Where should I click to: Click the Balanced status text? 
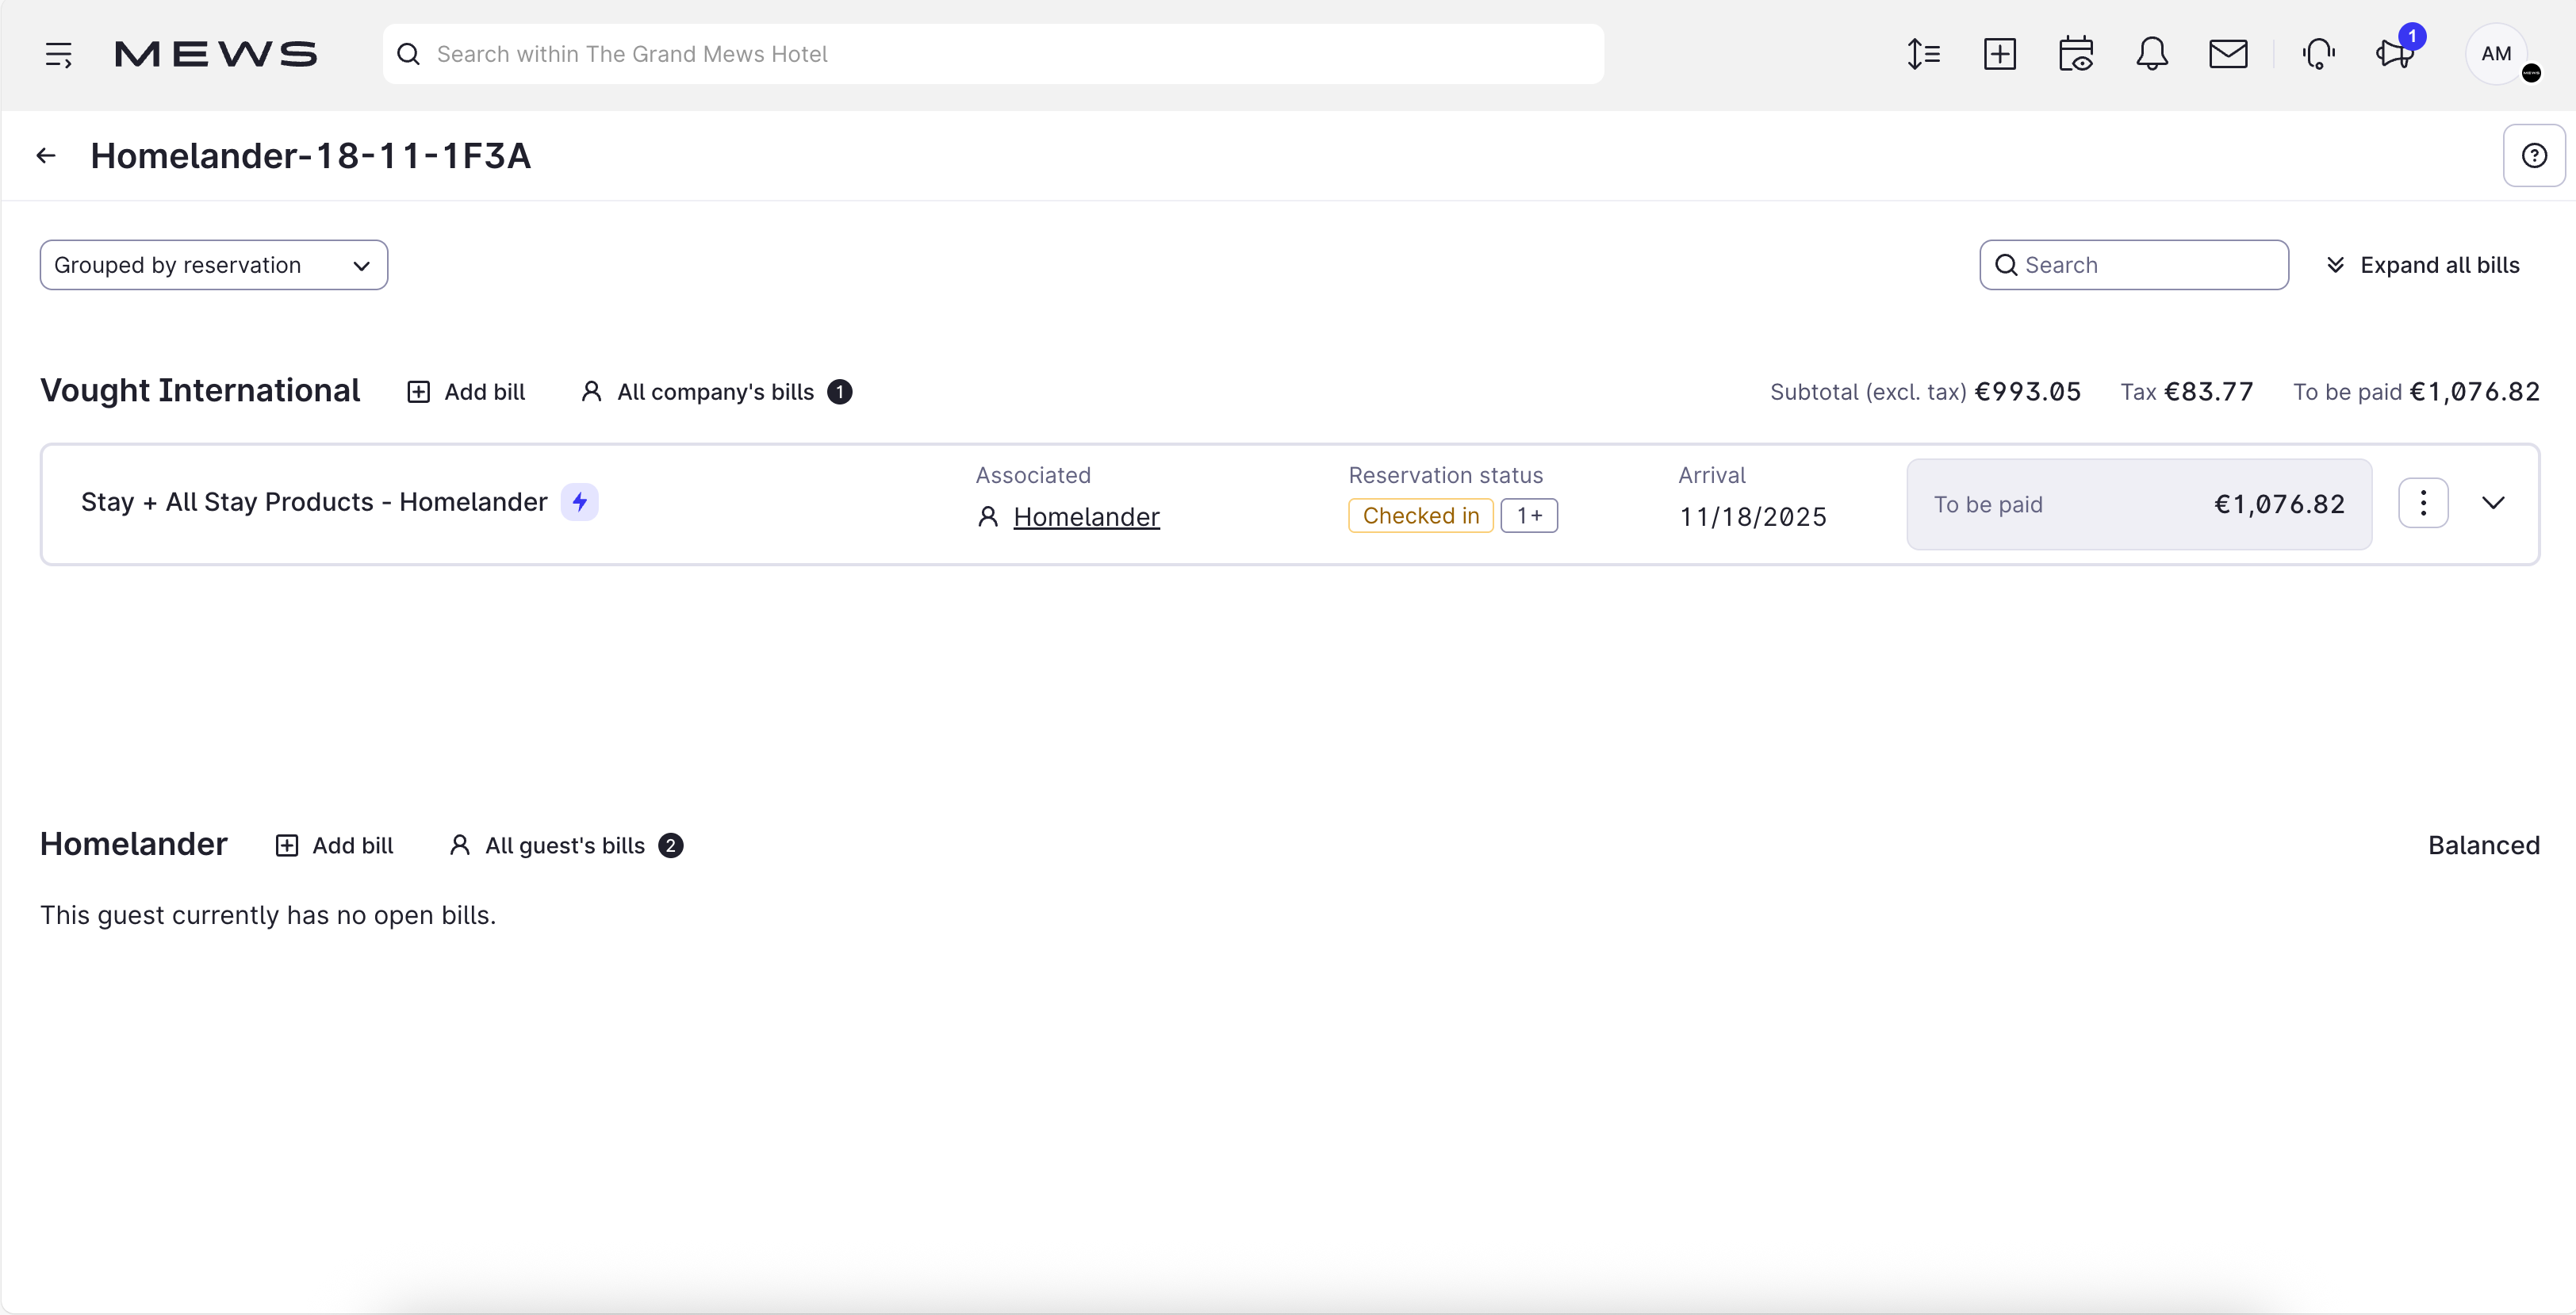click(x=2484, y=846)
